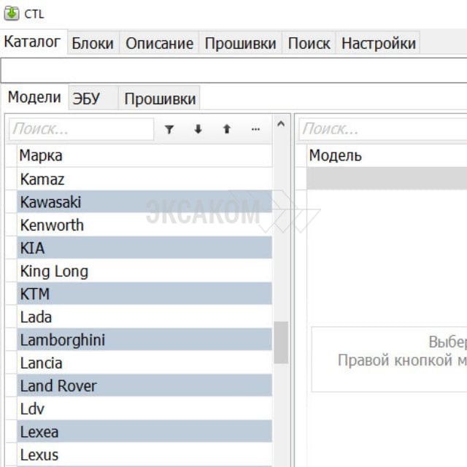Click the CTL application icon in the title bar
This screenshot has height=467, width=467.
(x=11, y=12)
